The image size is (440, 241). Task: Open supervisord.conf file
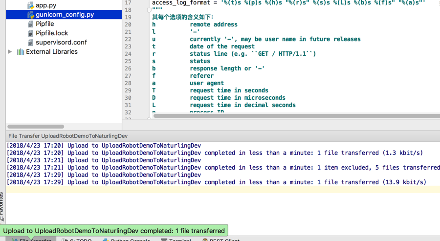[x=61, y=43]
